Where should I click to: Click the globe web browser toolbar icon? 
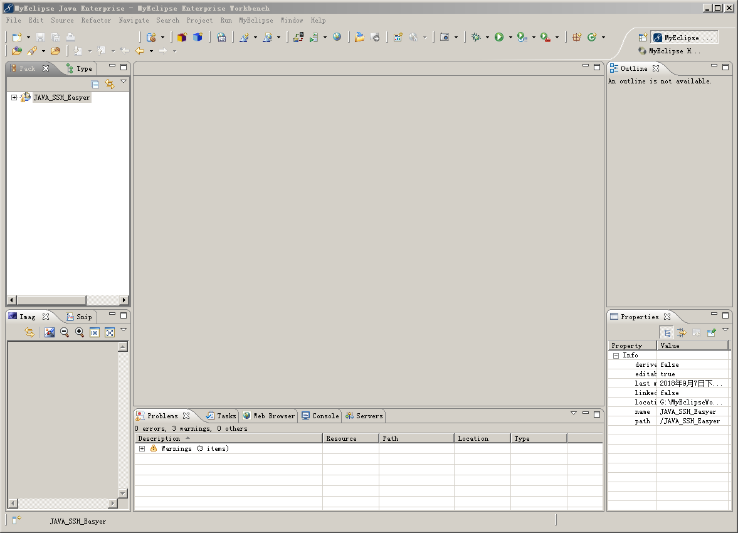tap(337, 38)
